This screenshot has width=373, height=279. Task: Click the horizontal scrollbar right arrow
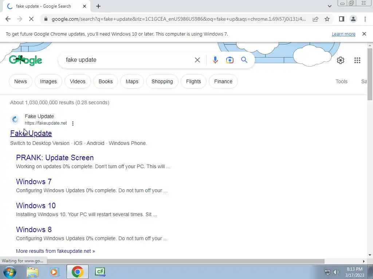[x=364, y=261]
